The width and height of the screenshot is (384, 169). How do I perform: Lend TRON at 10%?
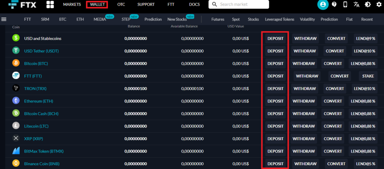click(364, 89)
